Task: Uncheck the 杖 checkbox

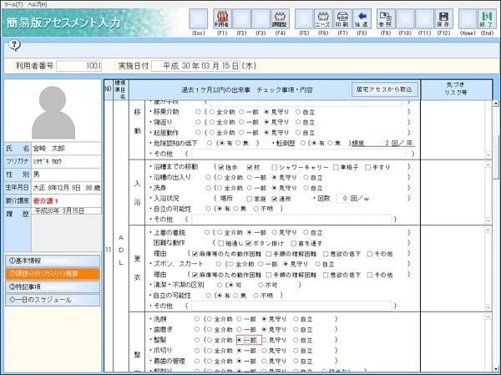Action: pyautogui.click(x=250, y=167)
